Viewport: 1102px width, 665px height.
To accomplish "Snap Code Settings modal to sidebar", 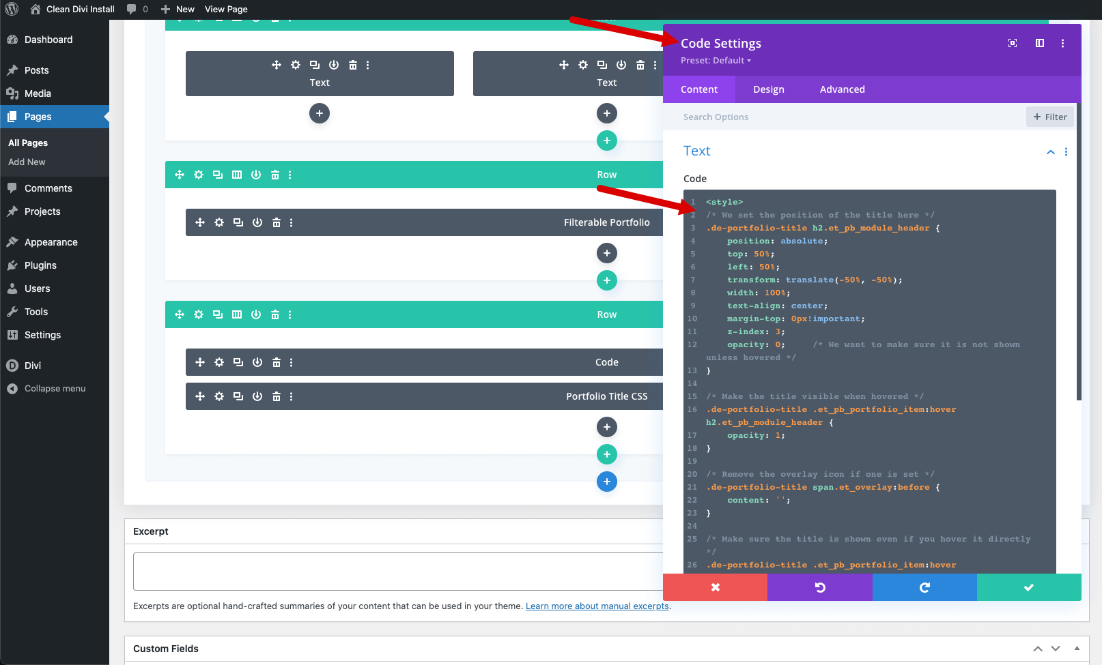I will [1040, 43].
